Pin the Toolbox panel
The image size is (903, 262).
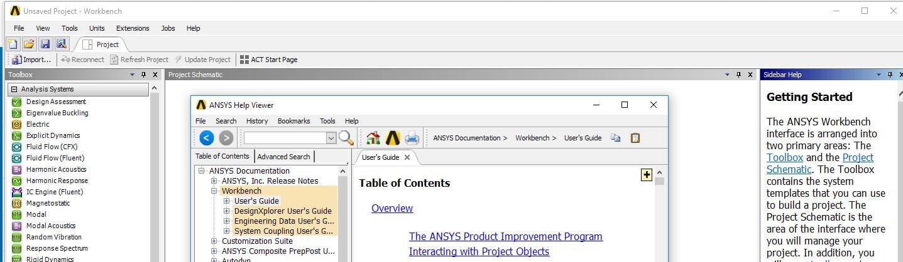click(x=144, y=75)
